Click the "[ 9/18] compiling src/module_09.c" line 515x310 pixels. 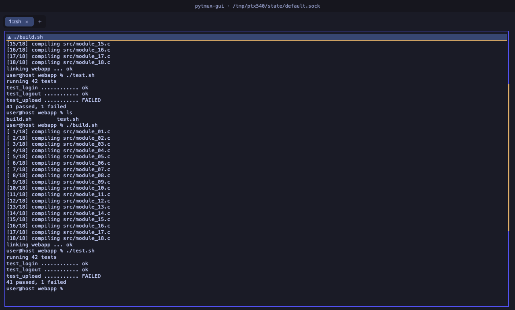click(x=58, y=182)
